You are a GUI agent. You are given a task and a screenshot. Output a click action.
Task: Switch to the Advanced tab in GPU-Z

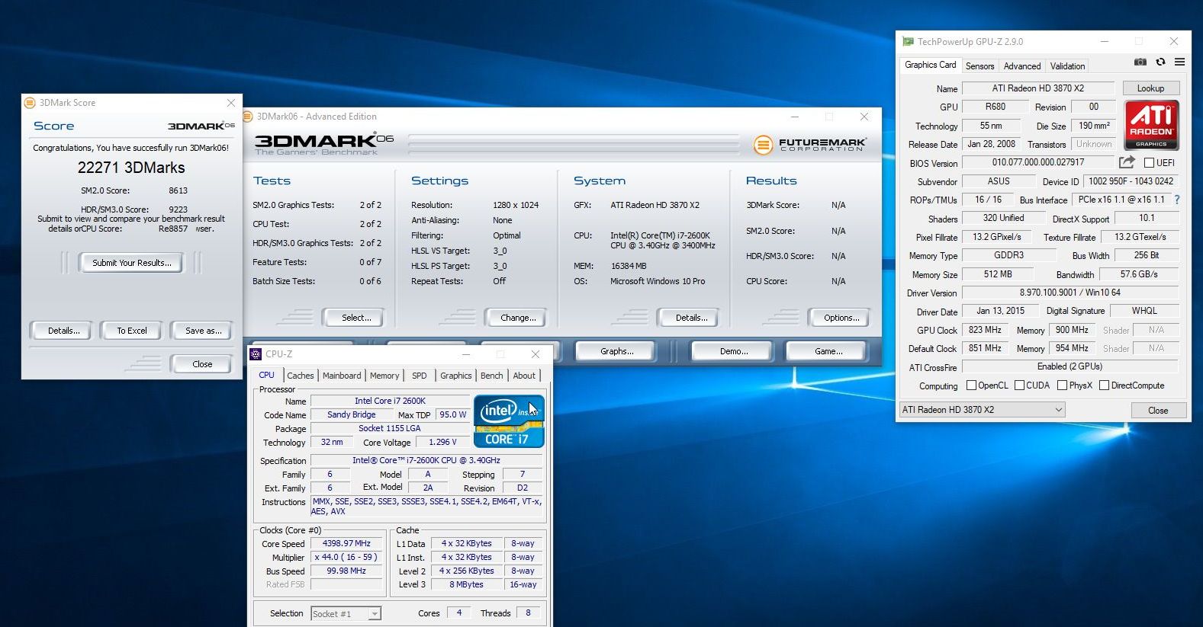point(1021,66)
